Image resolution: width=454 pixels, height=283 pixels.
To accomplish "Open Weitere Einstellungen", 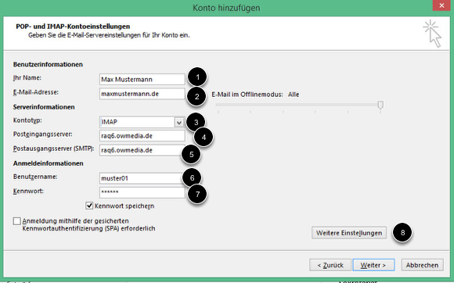I will point(349,233).
